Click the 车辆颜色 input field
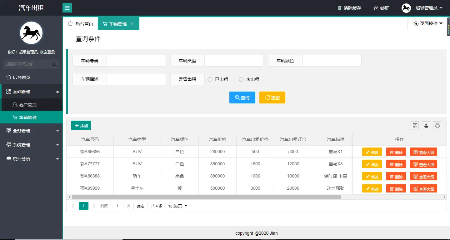 point(332,61)
